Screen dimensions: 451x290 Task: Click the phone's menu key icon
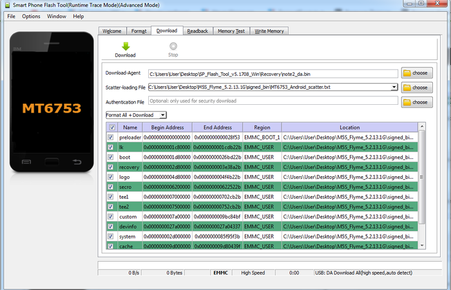tap(26, 162)
